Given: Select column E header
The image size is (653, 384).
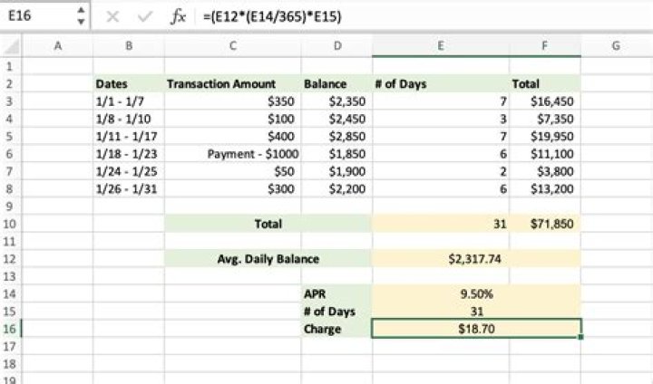Looking at the screenshot, I should [441, 46].
